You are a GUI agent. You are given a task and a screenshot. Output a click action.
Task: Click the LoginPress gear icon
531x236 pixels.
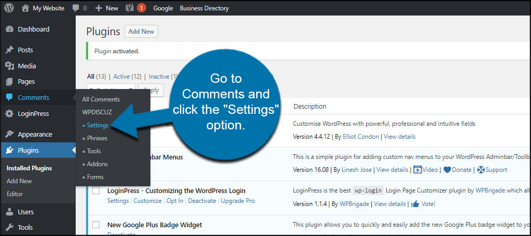[x=9, y=114]
